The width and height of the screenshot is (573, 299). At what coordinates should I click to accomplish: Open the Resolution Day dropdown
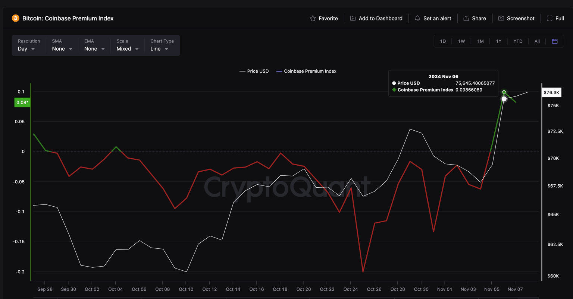26,49
